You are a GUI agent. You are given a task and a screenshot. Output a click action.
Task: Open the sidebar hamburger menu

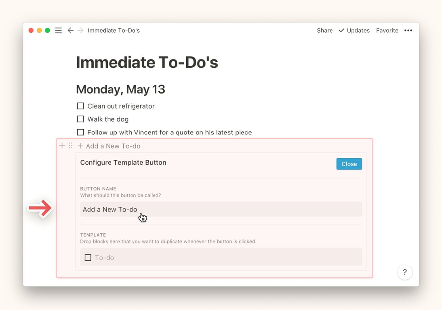58,31
